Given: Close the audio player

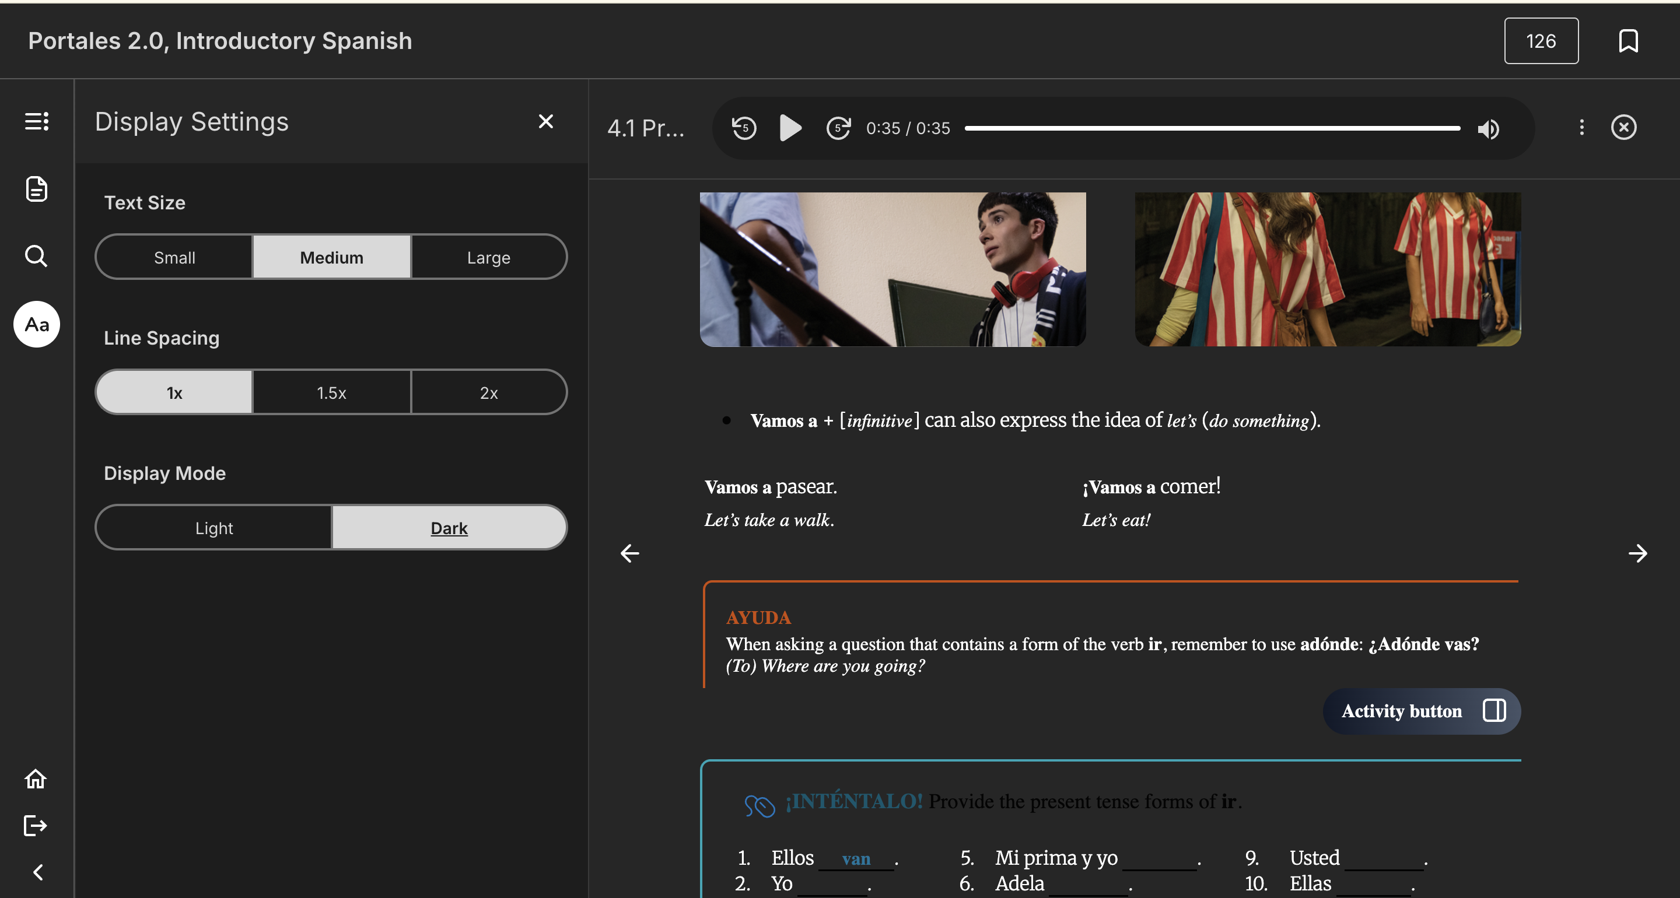Looking at the screenshot, I should [x=1624, y=127].
